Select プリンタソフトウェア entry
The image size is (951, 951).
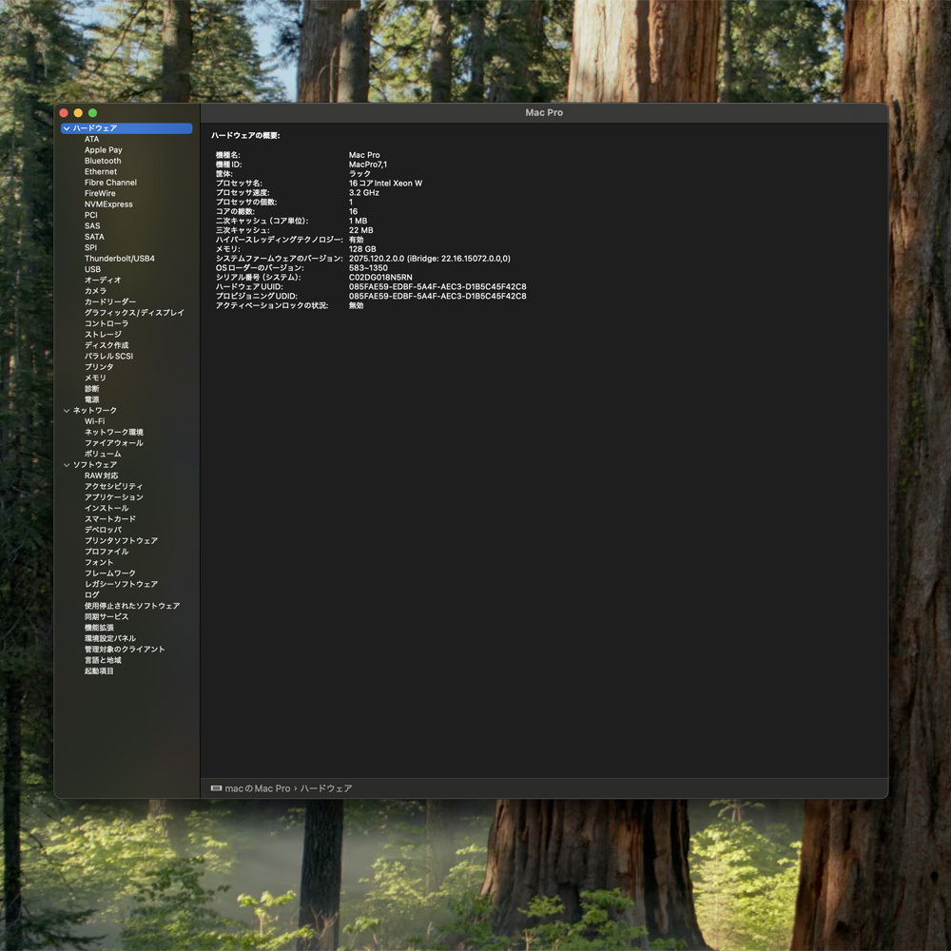[x=121, y=541]
